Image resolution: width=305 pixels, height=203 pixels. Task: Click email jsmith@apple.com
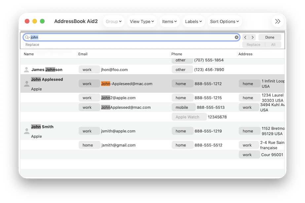click(118, 131)
